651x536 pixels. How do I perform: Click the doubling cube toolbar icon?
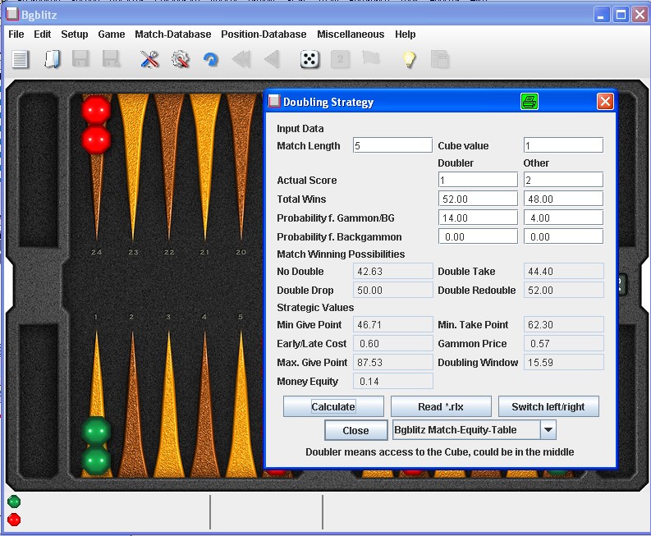pos(340,59)
